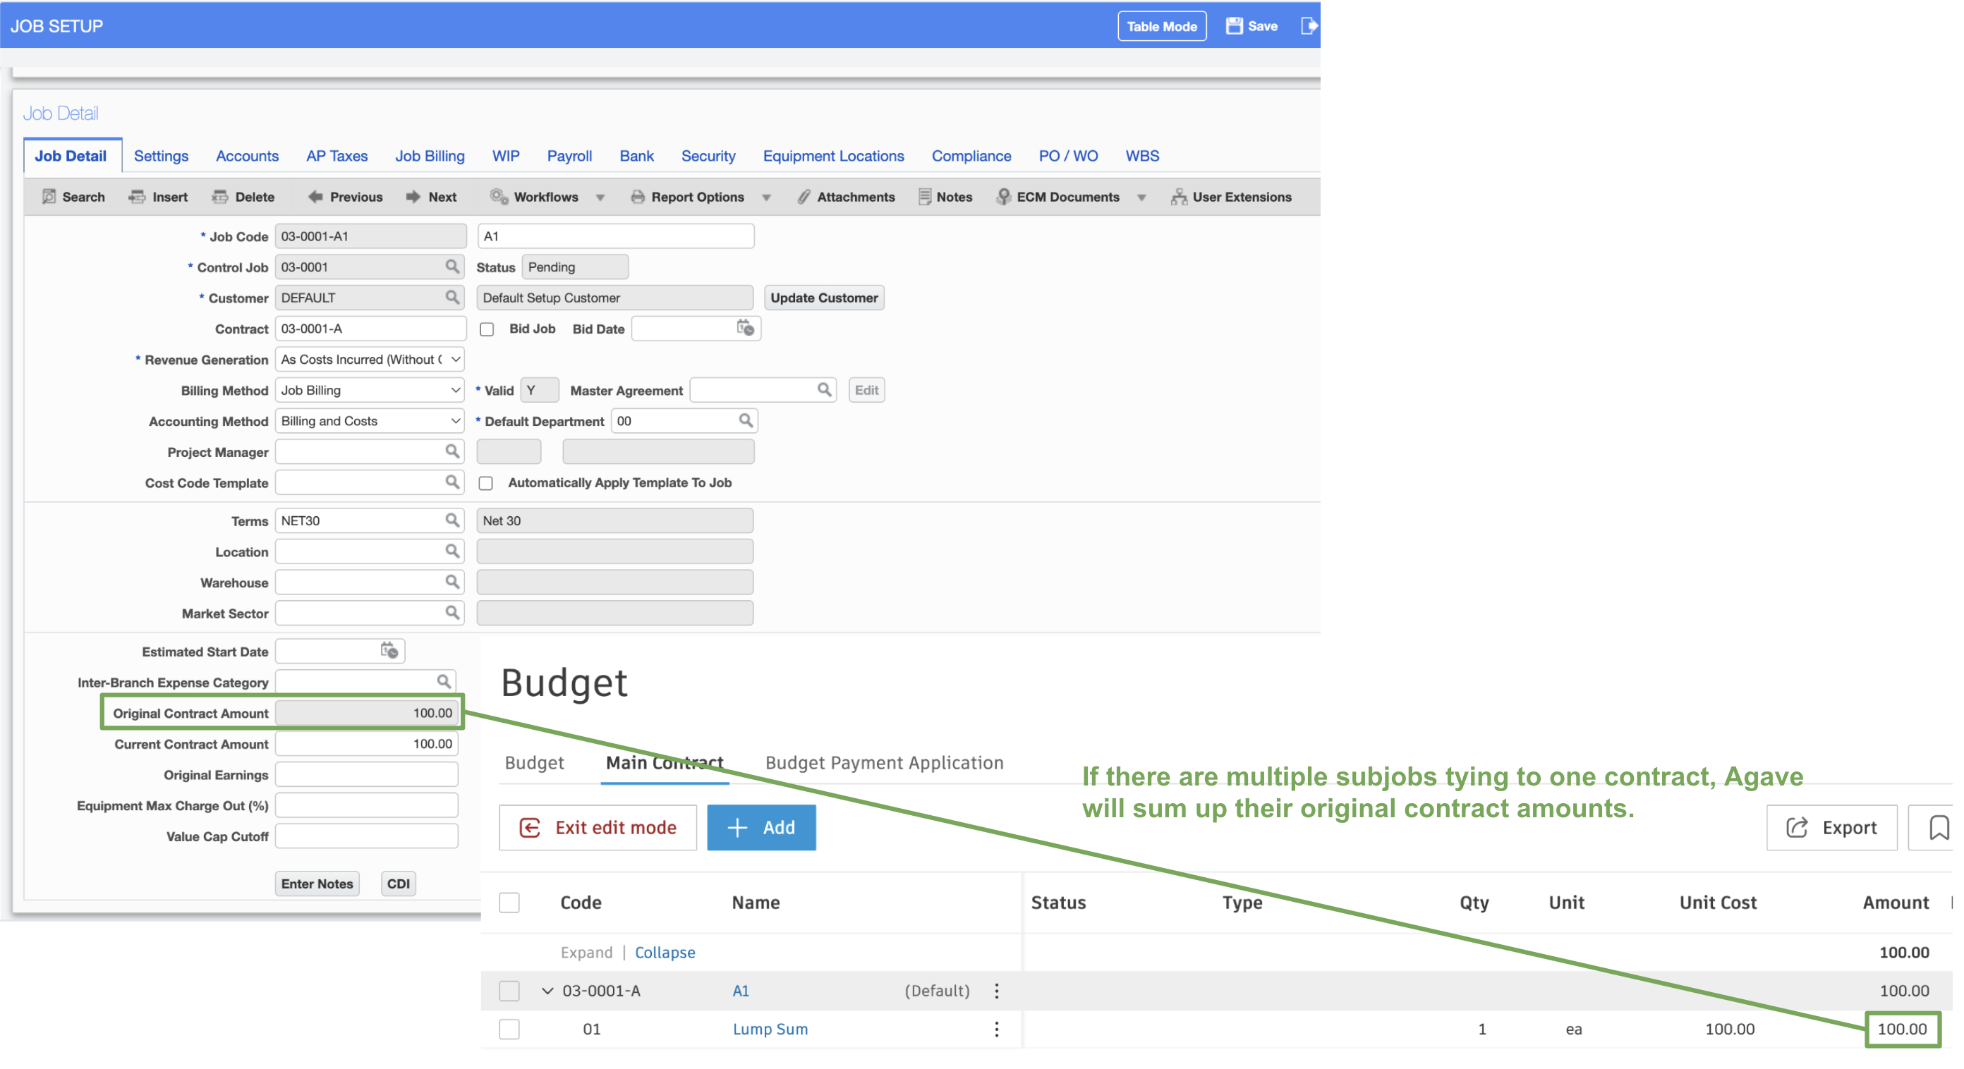
Task: Click Market Sector lookup magnifier
Action: pyautogui.click(x=452, y=612)
